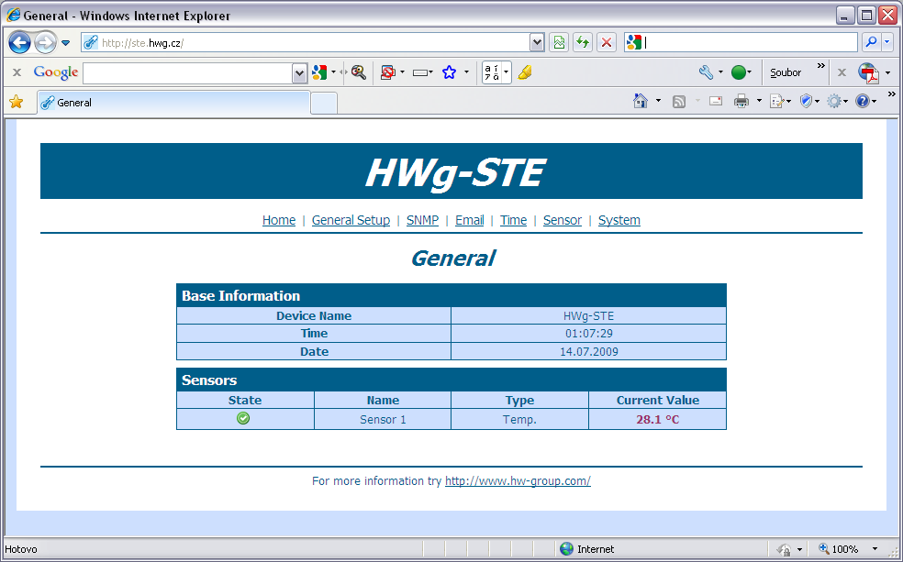Open the Email settings link
This screenshot has height=562, width=903.
tap(469, 220)
